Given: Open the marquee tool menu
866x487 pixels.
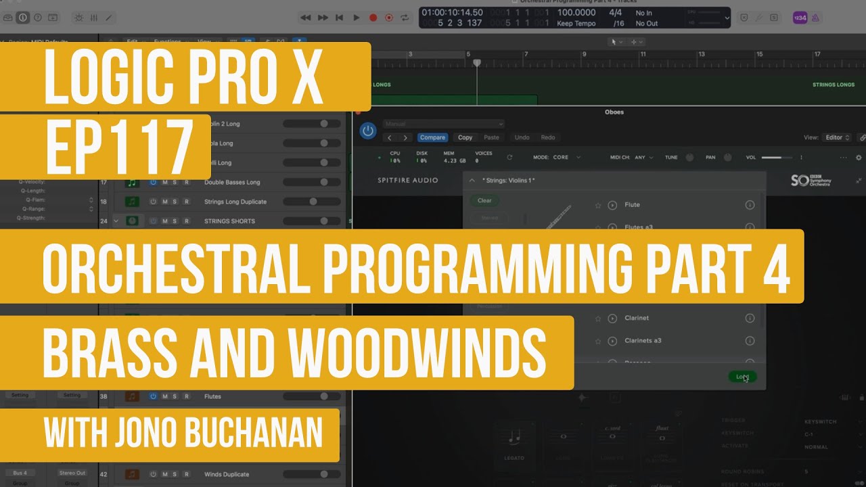Looking at the screenshot, I should point(636,41).
